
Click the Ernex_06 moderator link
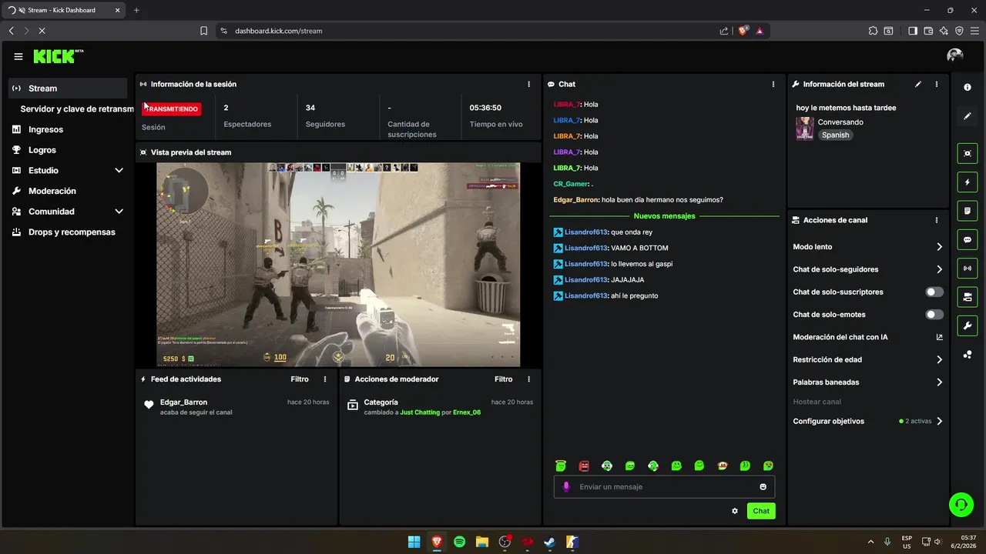coord(467,412)
